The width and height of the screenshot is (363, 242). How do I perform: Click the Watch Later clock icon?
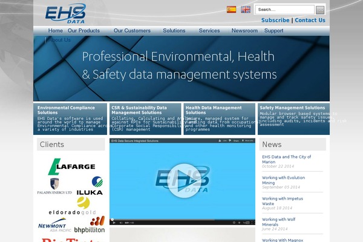(234, 223)
